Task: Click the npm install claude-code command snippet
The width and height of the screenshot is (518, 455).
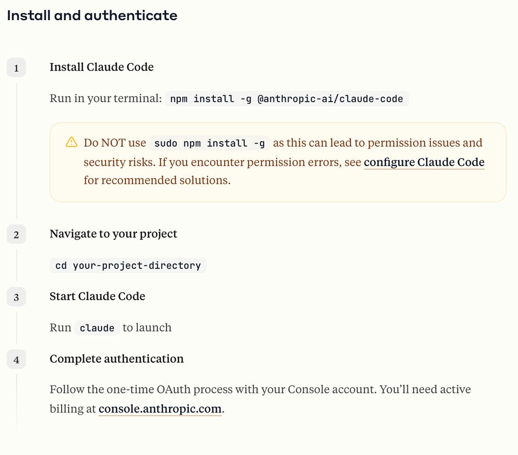Action: [287, 98]
